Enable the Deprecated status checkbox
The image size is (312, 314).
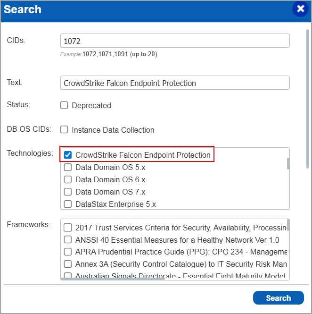(64, 105)
